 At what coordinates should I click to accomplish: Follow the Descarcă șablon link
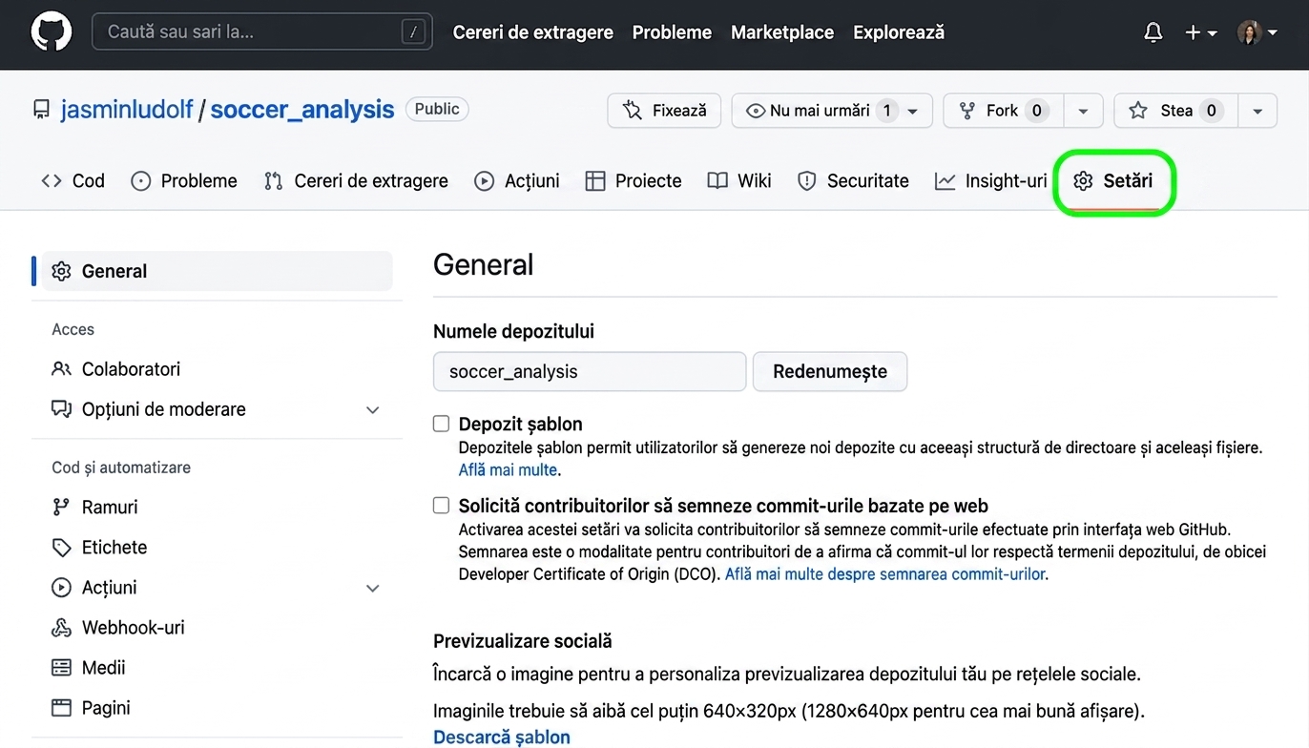coord(502,738)
